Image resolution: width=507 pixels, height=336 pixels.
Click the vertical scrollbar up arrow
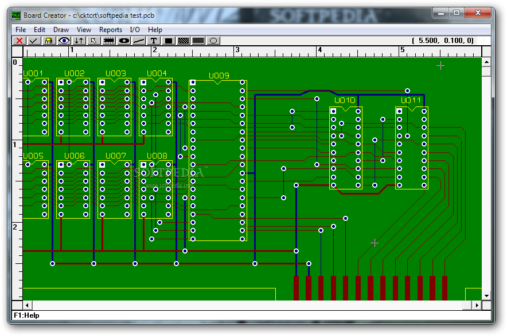[486, 61]
